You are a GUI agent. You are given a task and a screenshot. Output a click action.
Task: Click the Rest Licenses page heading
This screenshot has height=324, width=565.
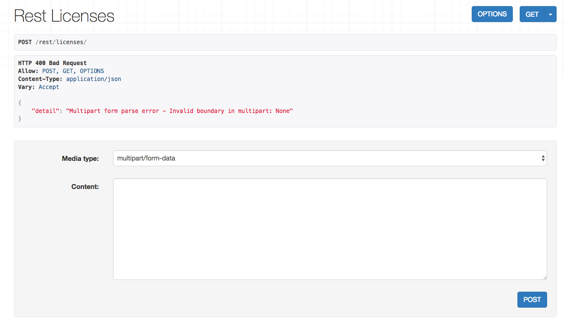pyautogui.click(x=64, y=16)
